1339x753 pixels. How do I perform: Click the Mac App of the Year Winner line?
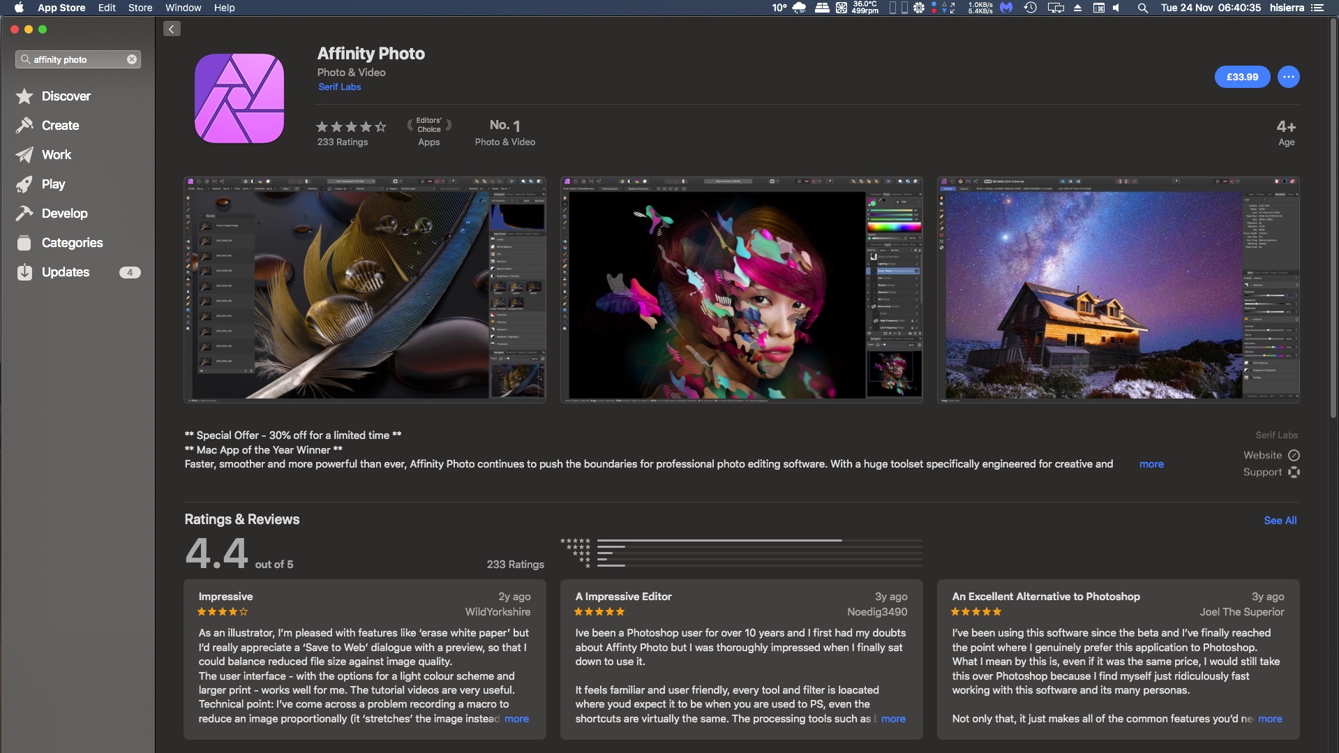point(263,450)
